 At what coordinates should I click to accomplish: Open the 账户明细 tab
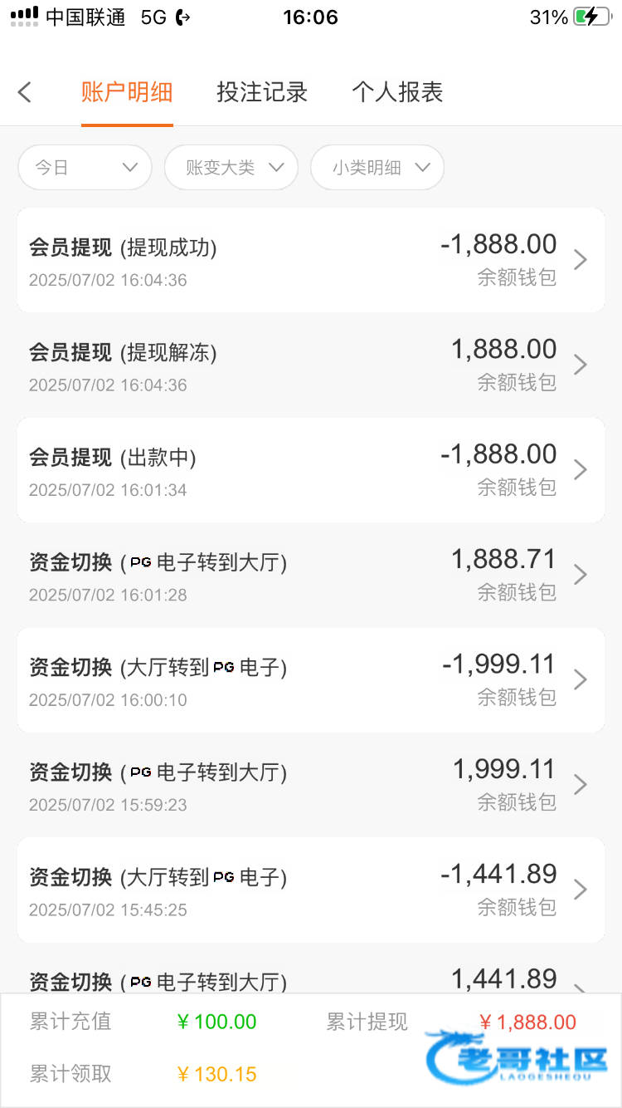pos(127,92)
